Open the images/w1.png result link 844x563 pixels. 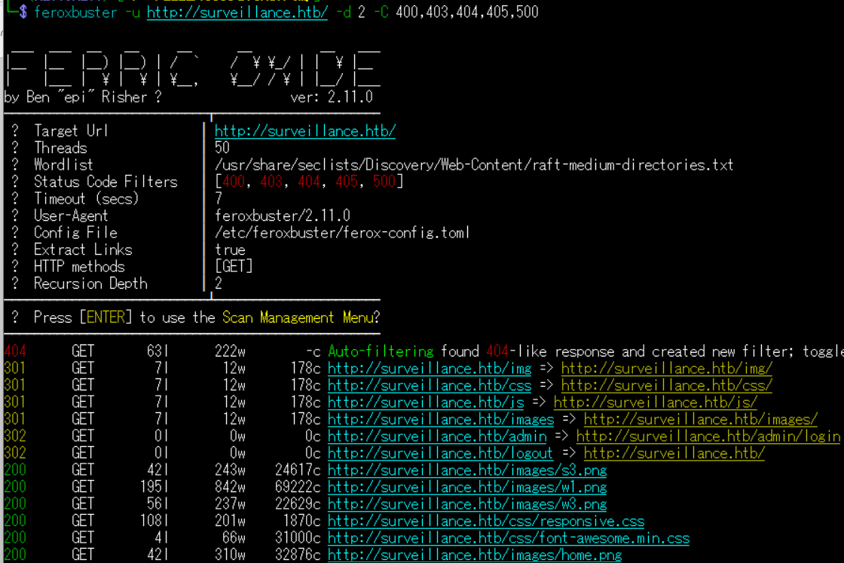coord(466,488)
